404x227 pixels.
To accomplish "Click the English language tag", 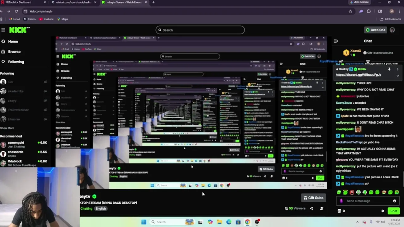I will [101, 209].
